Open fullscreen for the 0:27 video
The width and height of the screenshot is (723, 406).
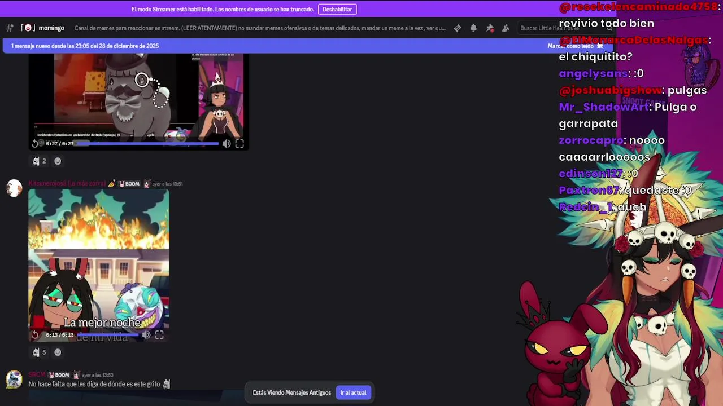click(x=239, y=144)
